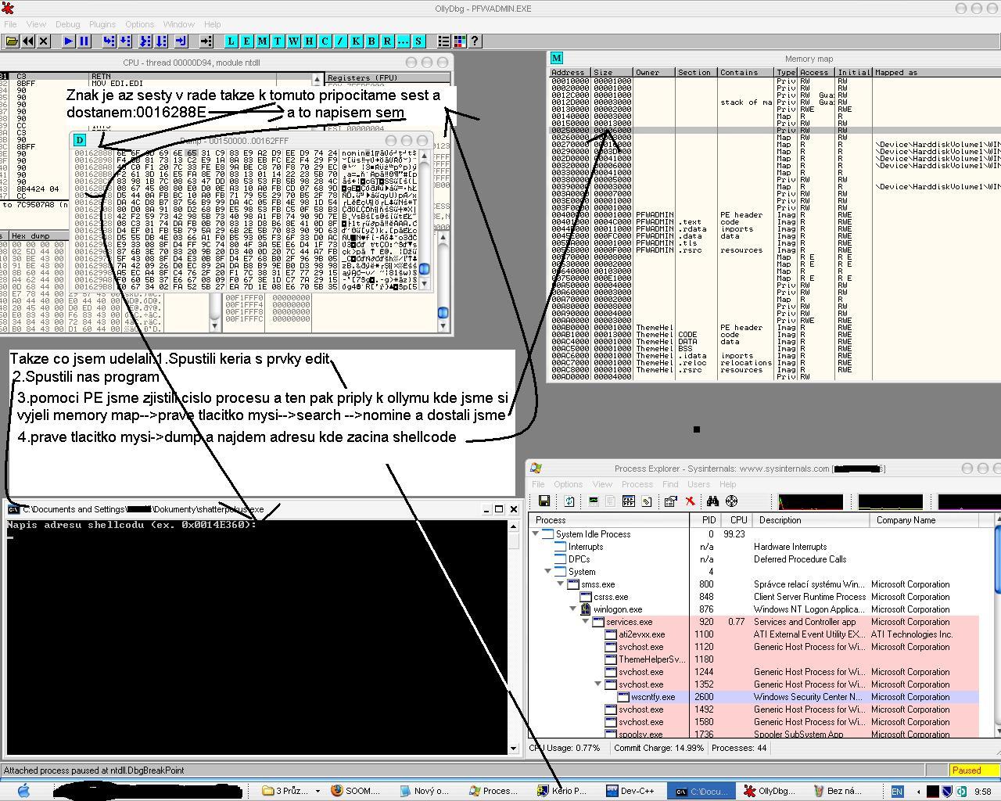Show Run trace via ... button

[403, 41]
